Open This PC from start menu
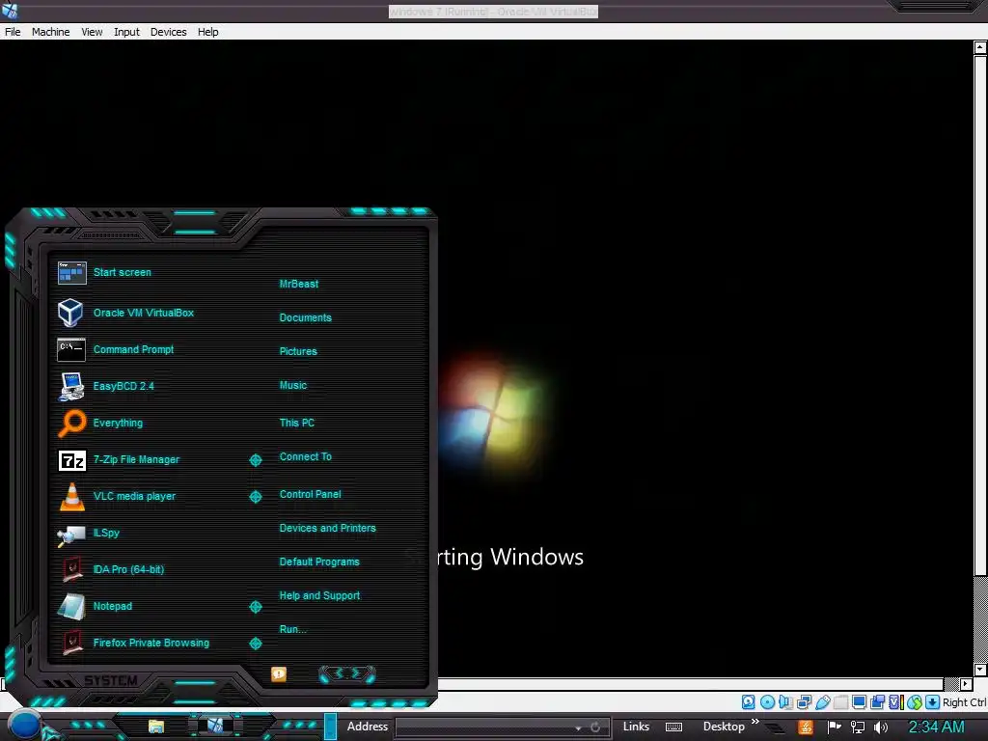The height and width of the screenshot is (741, 988). coord(297,423)
